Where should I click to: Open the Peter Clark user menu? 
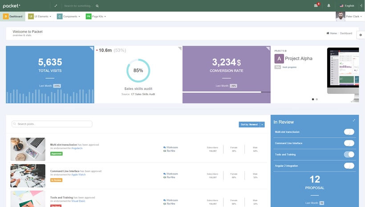[349, 16]
